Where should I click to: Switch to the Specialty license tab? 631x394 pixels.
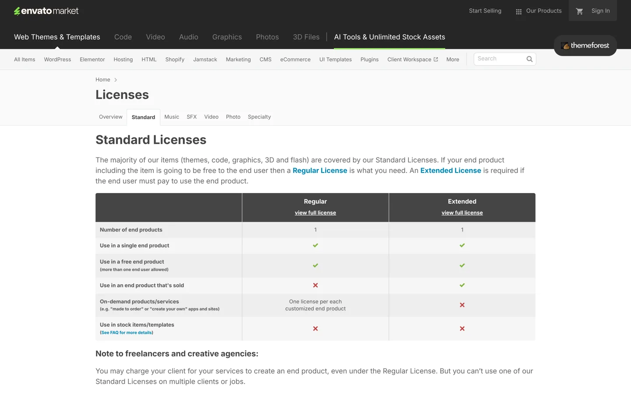(259, 117)
